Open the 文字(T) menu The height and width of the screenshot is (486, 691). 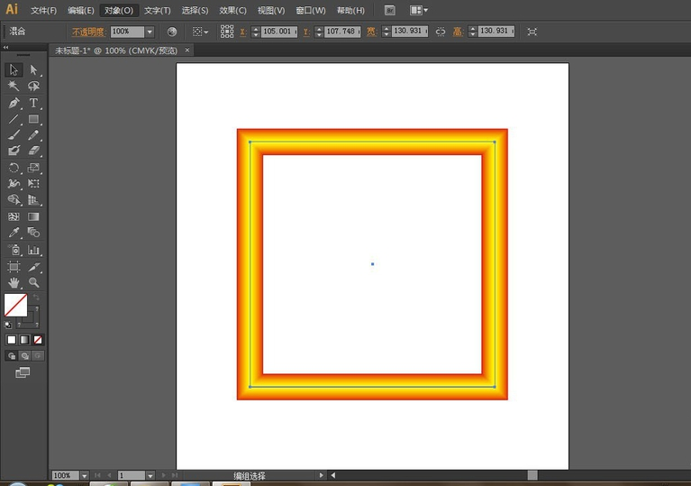click(x=158, y=10)
